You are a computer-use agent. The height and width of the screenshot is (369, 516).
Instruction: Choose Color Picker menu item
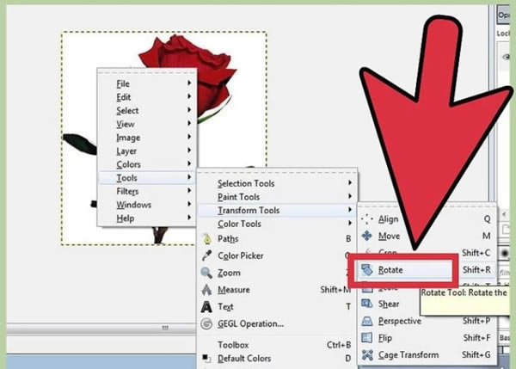277,255
